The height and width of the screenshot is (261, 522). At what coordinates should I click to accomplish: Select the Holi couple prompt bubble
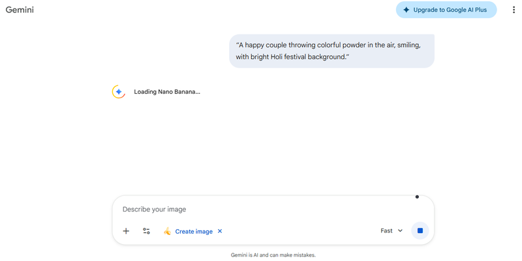[x=331, y=51]
